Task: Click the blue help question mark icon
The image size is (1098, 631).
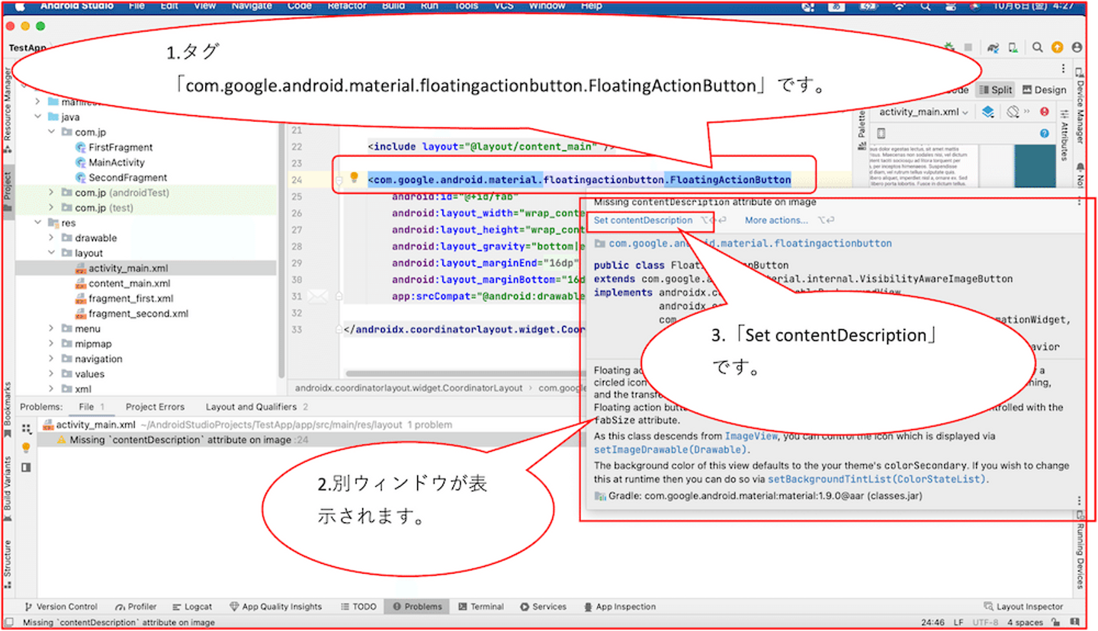Action: point(1045,133)
